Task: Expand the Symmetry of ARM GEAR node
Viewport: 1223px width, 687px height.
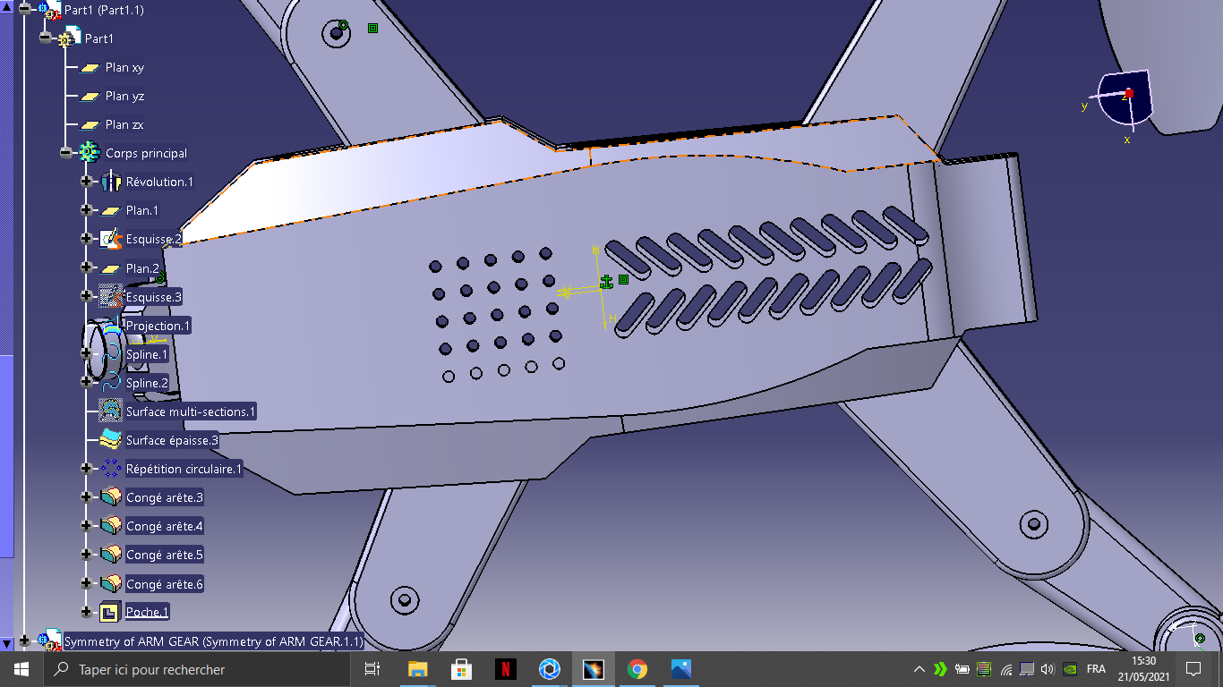Action: coord(24,640)
